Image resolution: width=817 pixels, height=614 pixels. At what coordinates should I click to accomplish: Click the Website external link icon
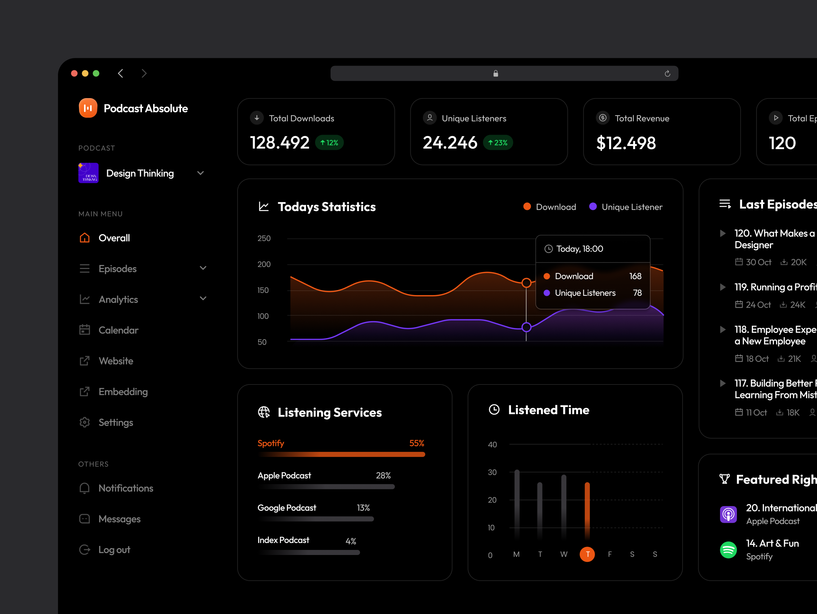click(85, 361)
